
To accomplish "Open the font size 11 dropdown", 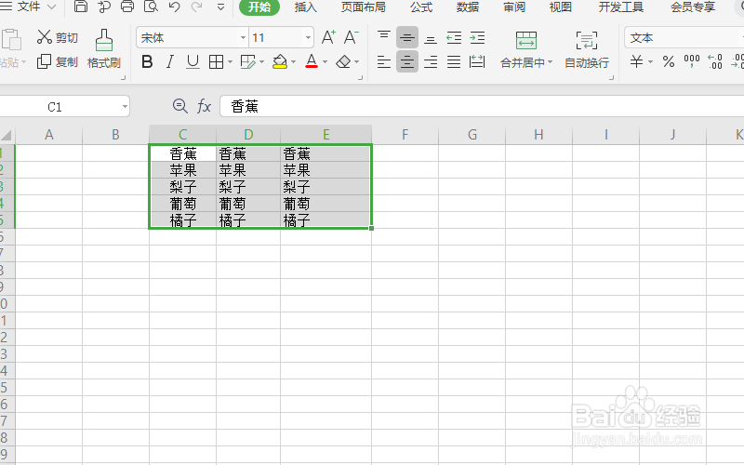I will 309,37.
